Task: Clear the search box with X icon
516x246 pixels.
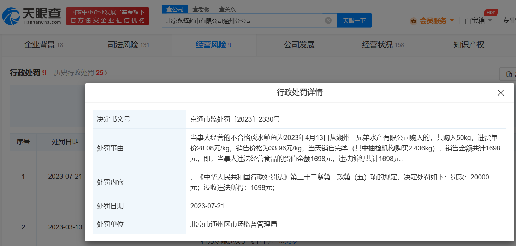Action: click(x=328, y=20)
